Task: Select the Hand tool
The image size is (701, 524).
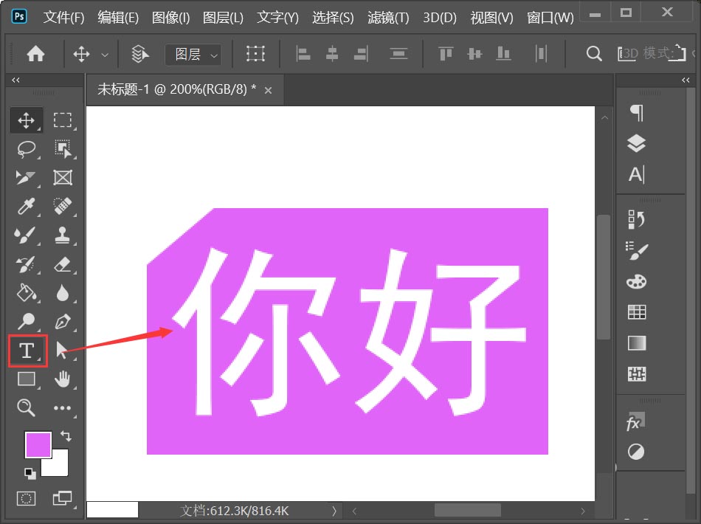Action: click(x=63, y=379)
